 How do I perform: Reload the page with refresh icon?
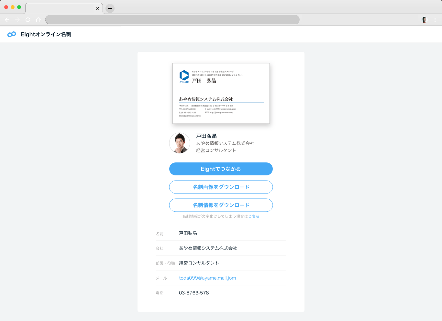tap(28, 20)
